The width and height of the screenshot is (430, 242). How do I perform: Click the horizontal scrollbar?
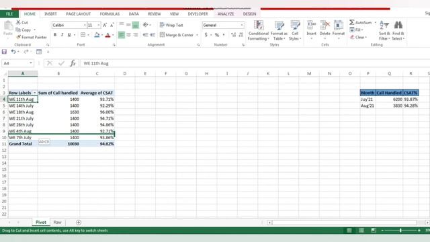coord(345,223)
